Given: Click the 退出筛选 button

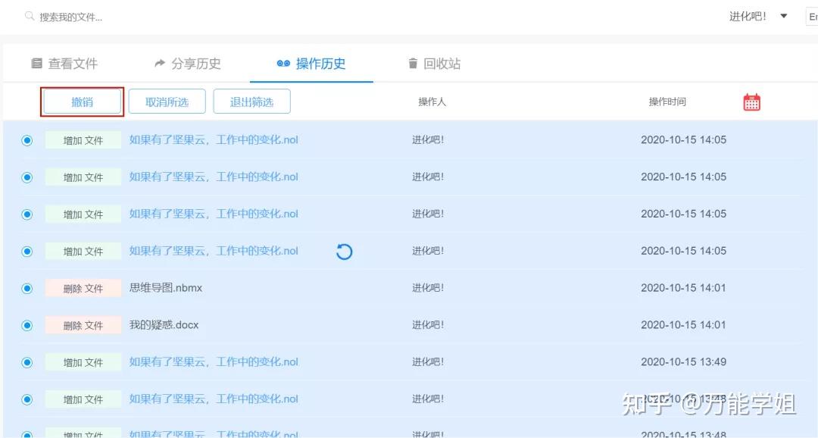Looking at the screenshot, I should [251, 102].
